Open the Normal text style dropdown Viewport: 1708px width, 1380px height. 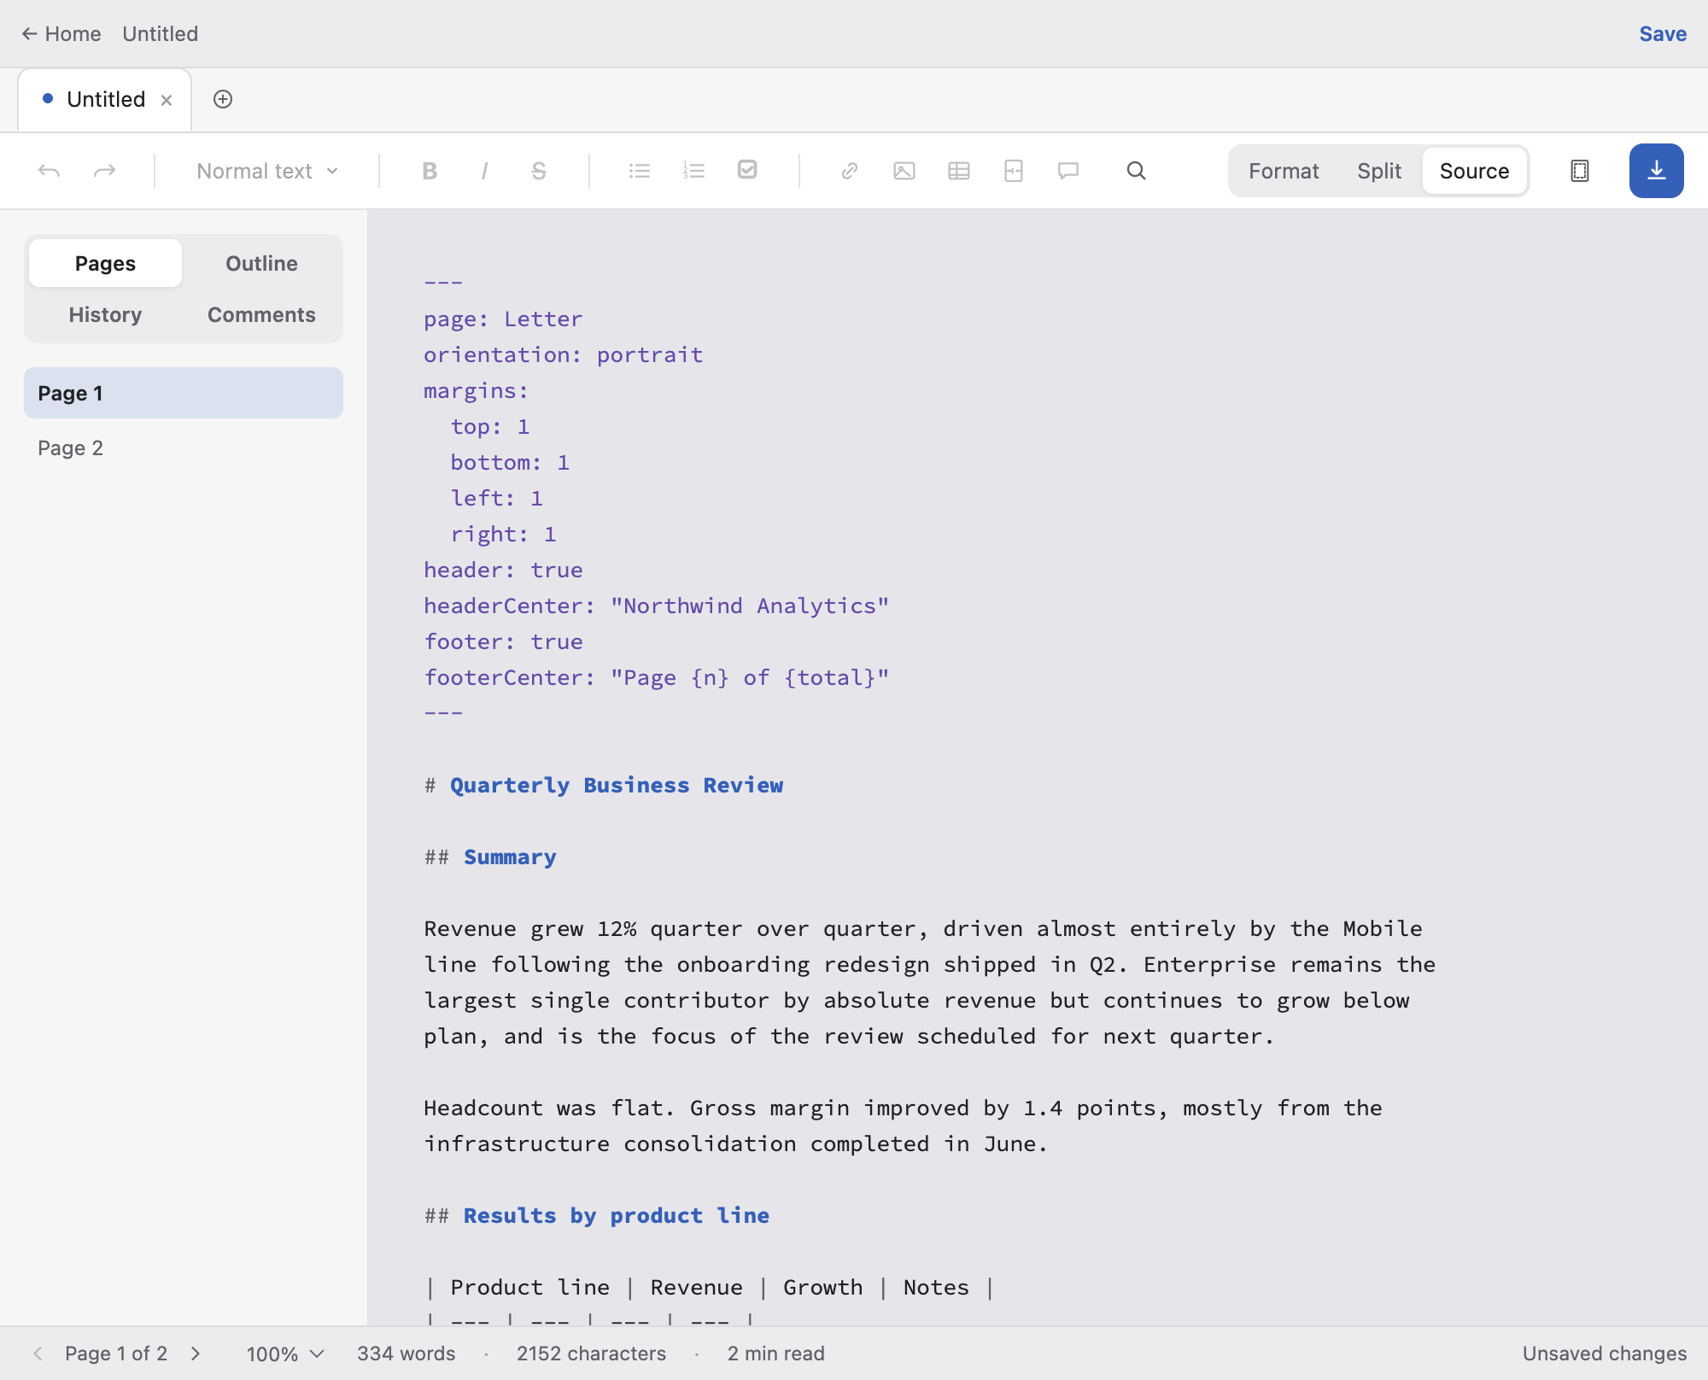(x=267, y=171)
